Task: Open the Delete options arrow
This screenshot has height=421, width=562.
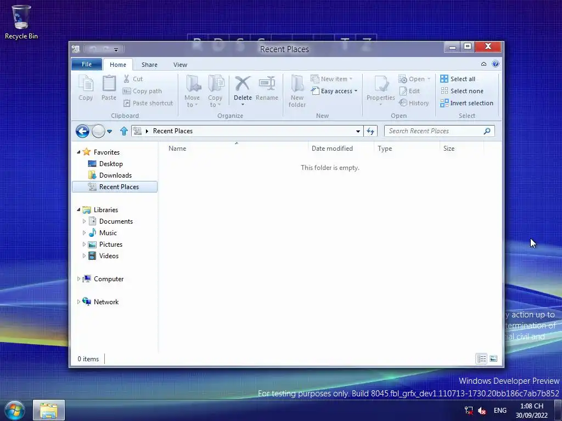Action: (243, 105)
